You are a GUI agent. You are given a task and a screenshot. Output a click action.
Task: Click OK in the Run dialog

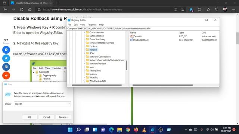click(30, 117)
